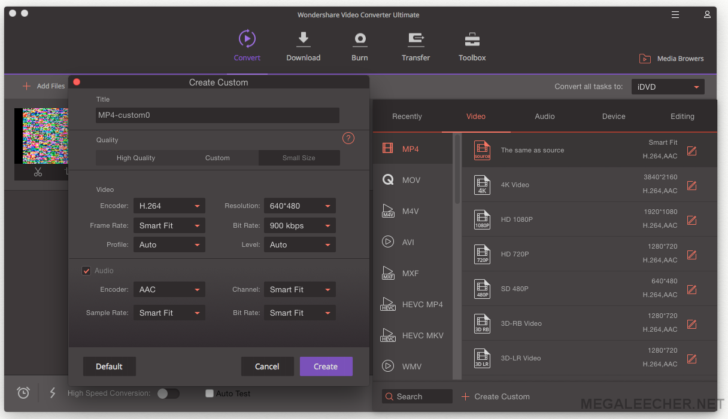The height and width of the screenshot is (419, 728).
Task: Open the Profile dropdown
Action: 169,244
